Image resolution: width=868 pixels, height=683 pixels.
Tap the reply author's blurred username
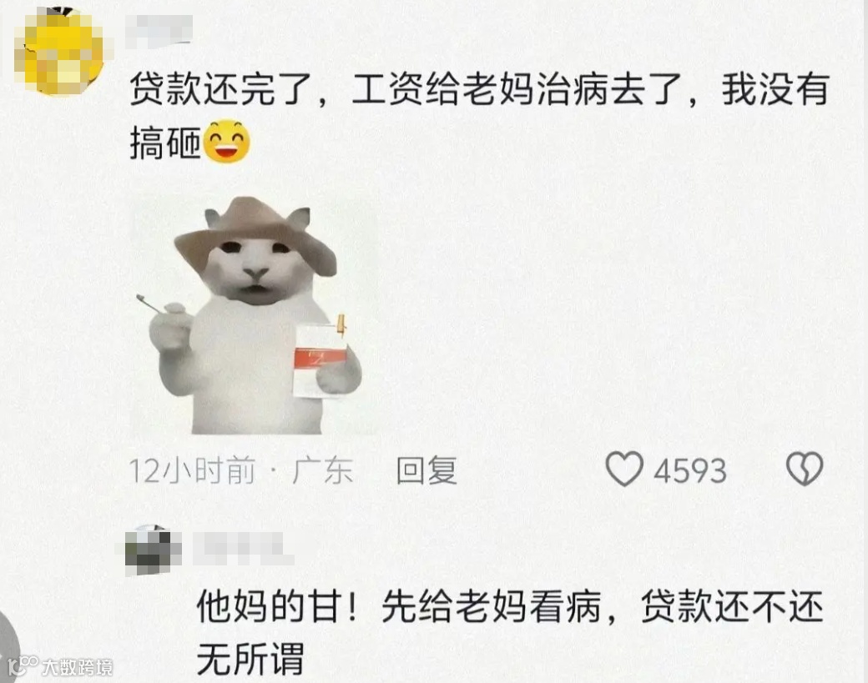[x=243, y=549]
